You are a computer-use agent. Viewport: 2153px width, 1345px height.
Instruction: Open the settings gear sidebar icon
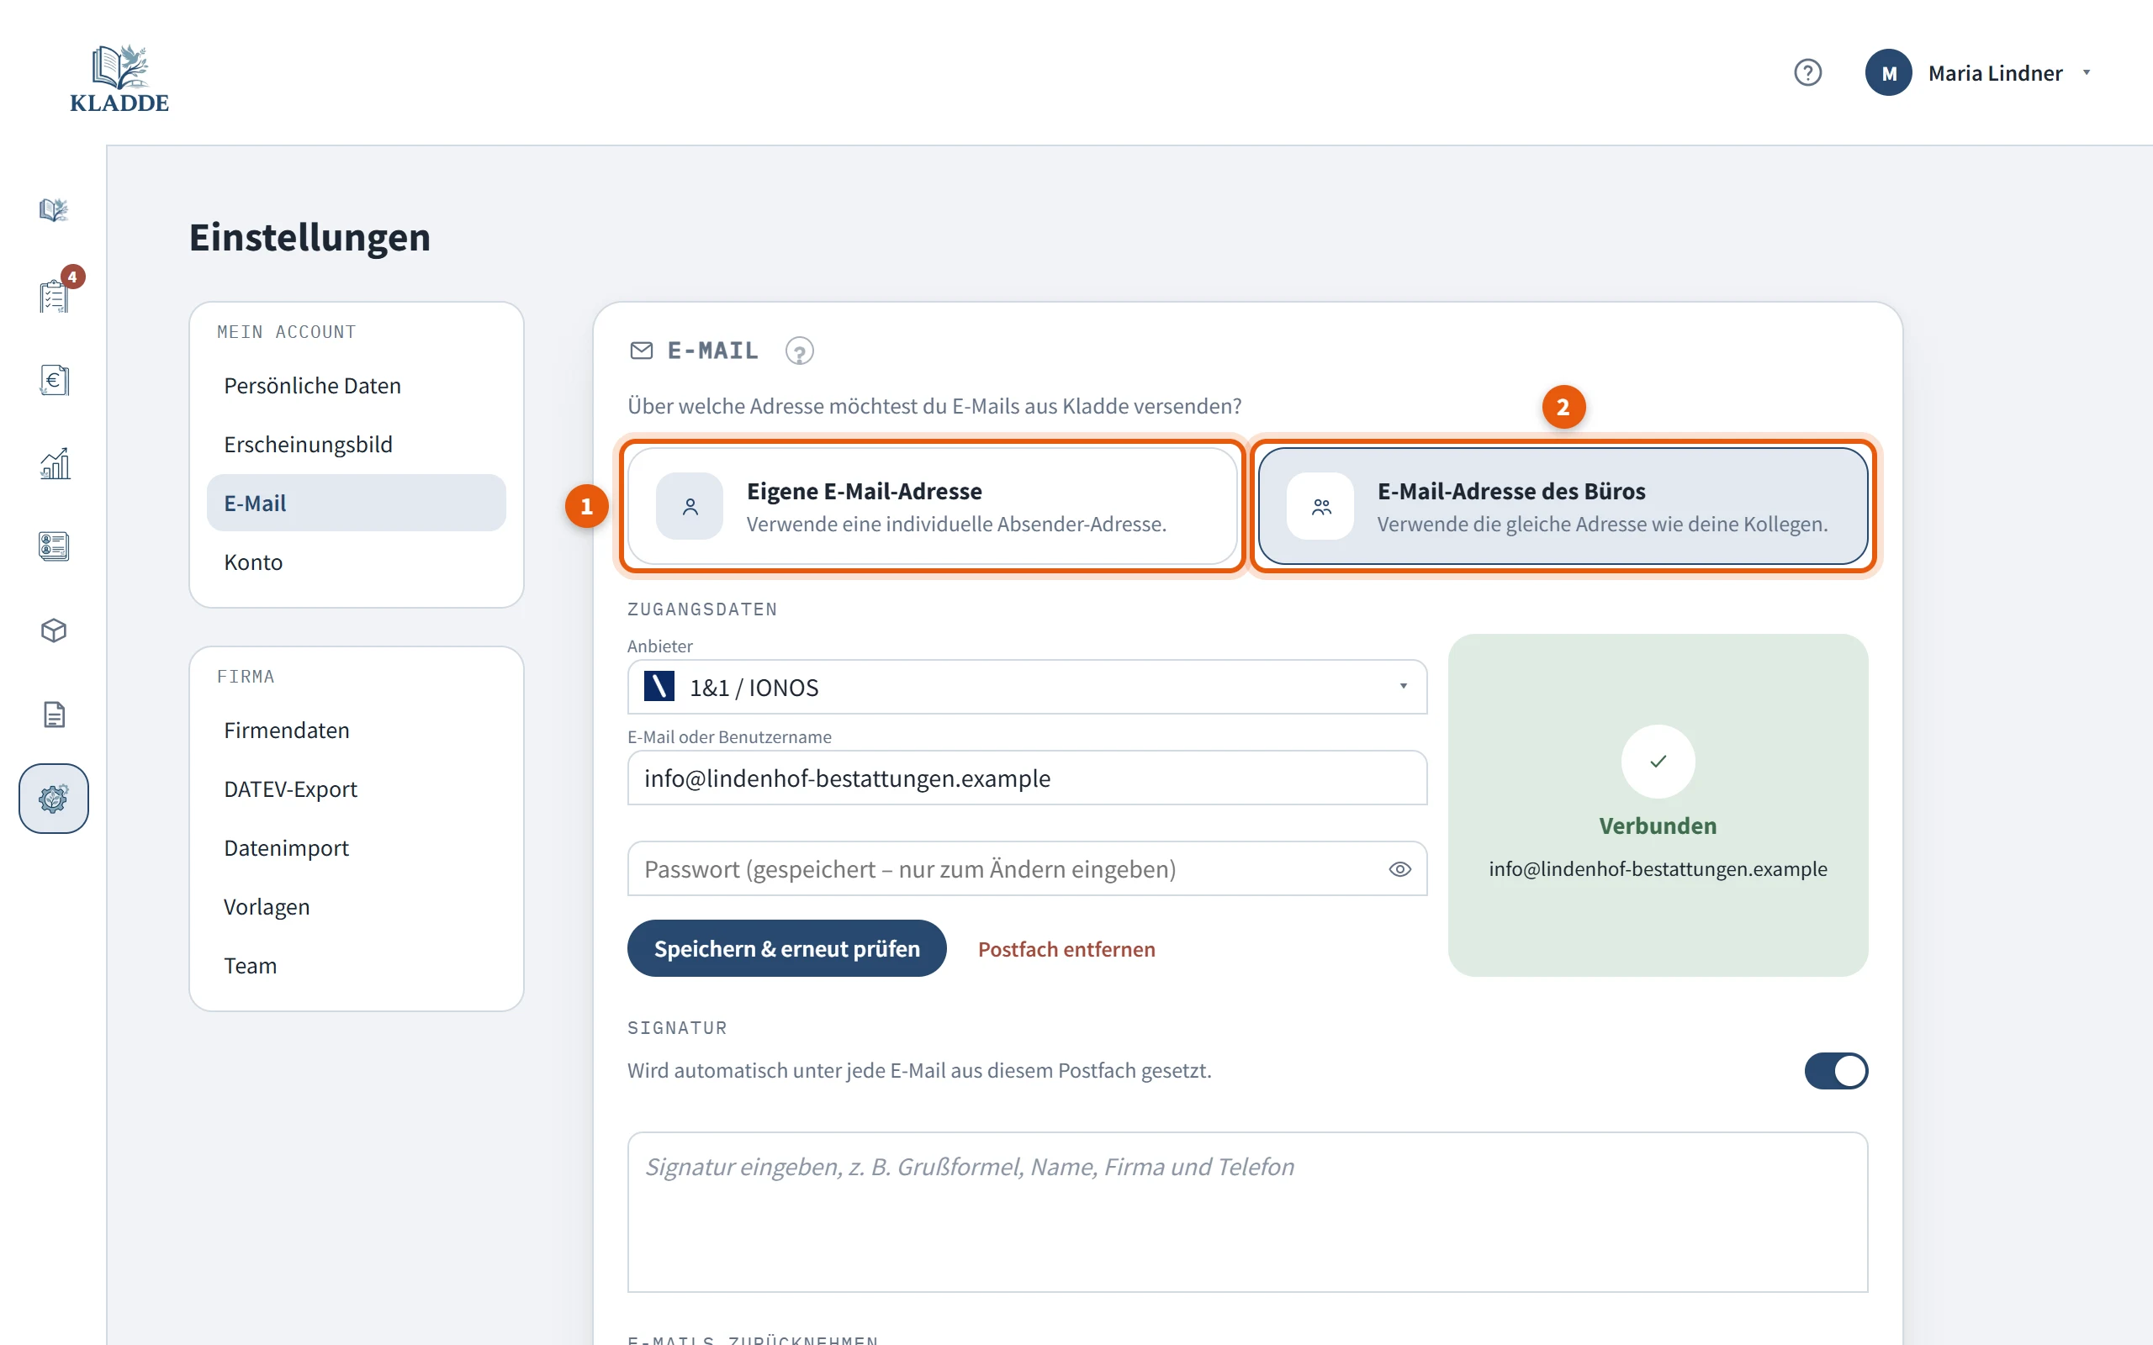[53, 799]
